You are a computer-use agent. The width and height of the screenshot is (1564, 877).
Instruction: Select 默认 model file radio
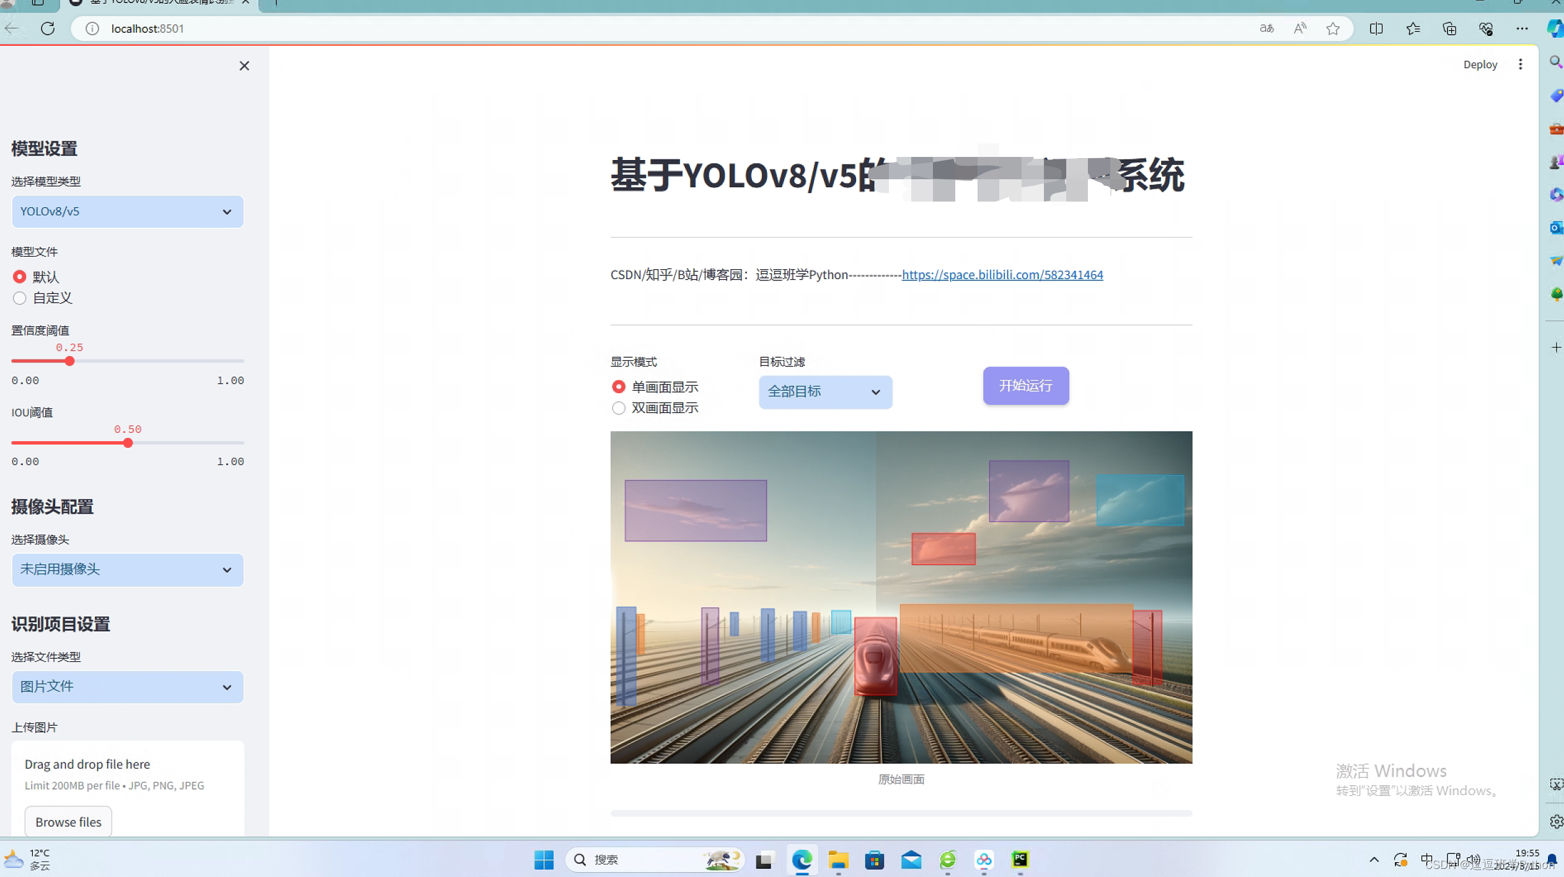pyautogui.click(x=20, y=277)
